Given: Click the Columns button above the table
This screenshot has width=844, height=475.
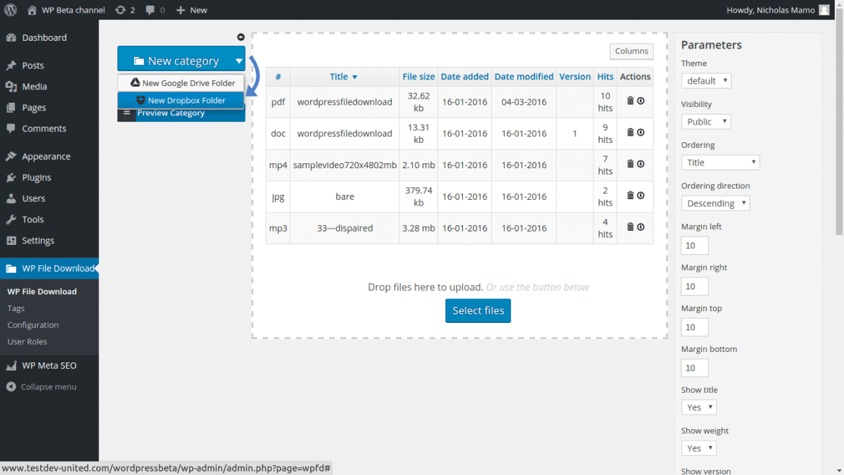Looking at the screenshot, I should click(x=631, y=51).
